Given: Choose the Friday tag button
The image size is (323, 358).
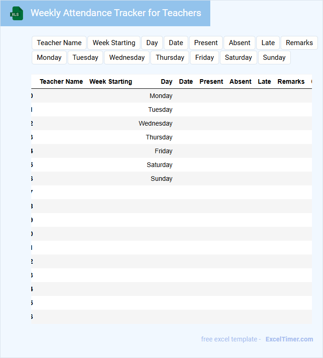Looking at the screenshot, I should (x=205, y=58).
